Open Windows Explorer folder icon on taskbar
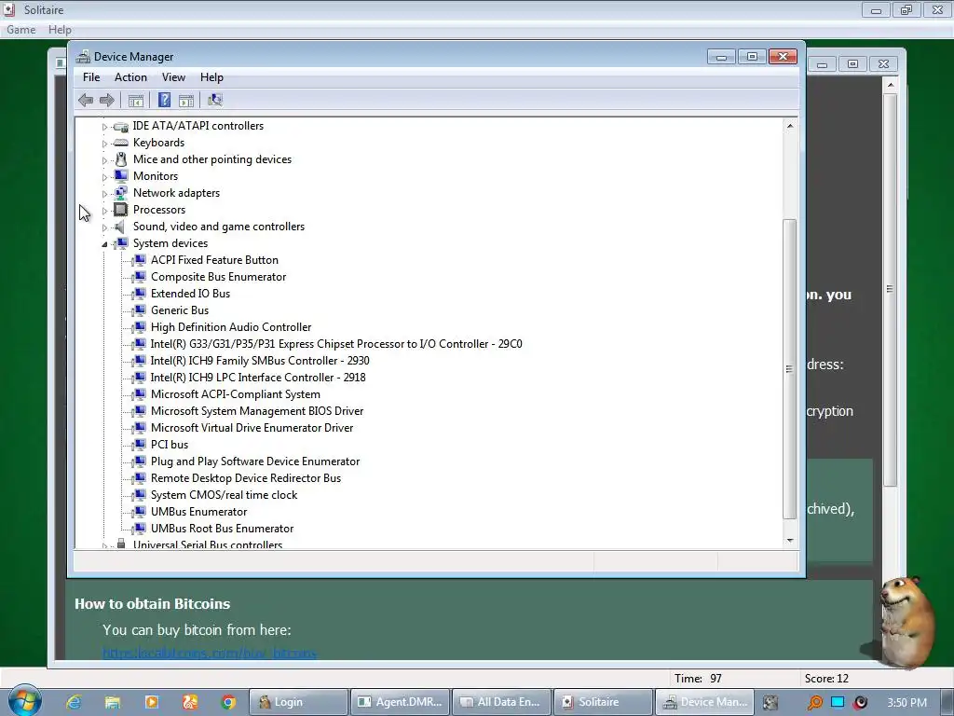The height and width of the screenshot is (716, 954). pos(113,702)
